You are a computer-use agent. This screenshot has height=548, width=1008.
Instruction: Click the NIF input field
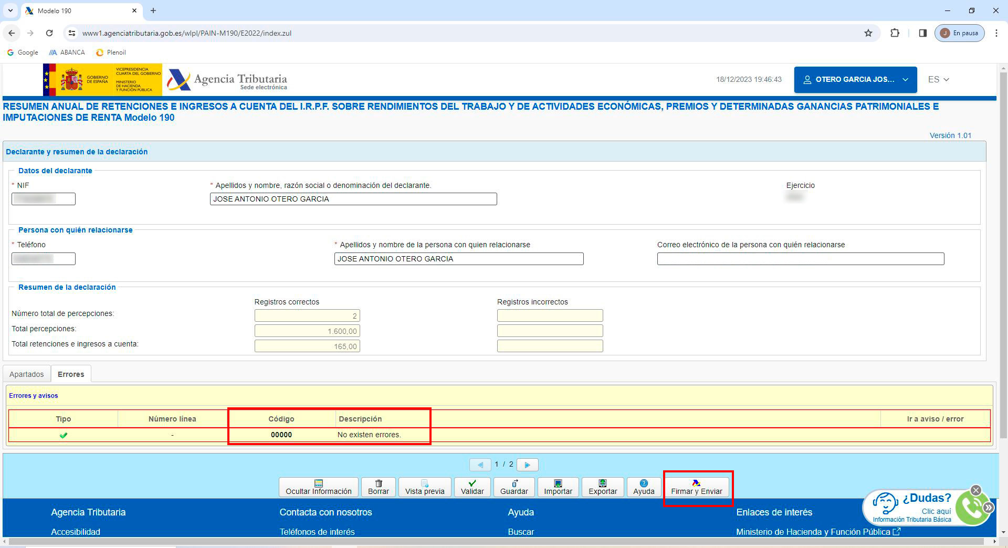click(x=44, y=199)
